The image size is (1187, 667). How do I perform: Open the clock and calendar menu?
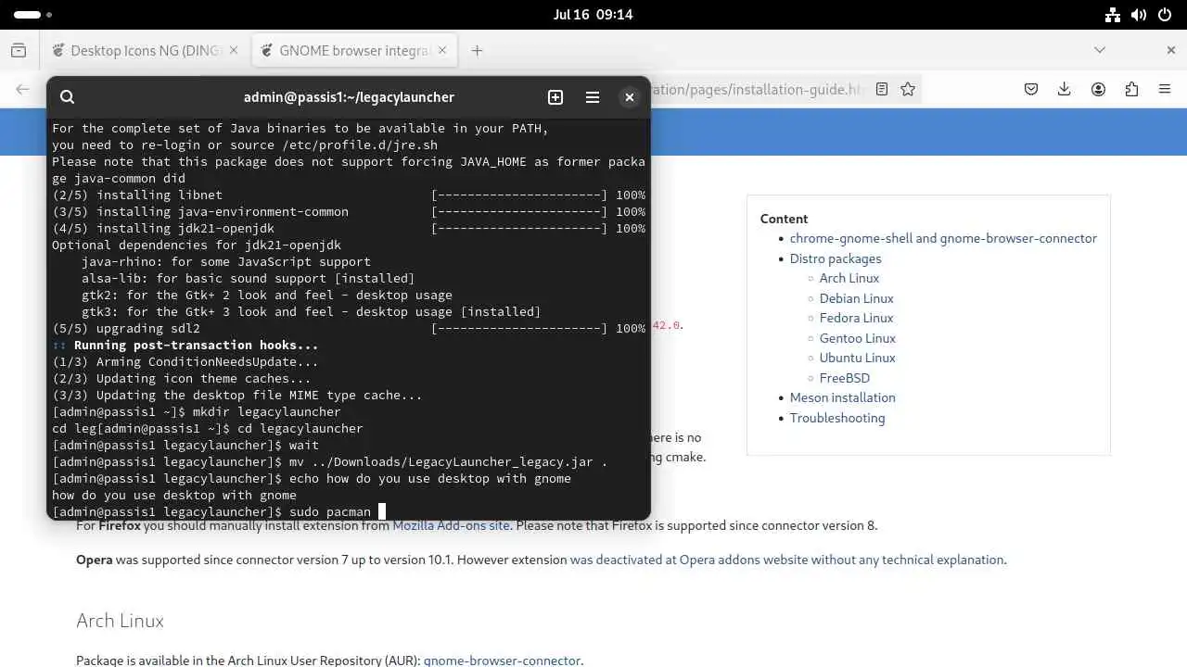pyautogui.click(x=593, y=15)
